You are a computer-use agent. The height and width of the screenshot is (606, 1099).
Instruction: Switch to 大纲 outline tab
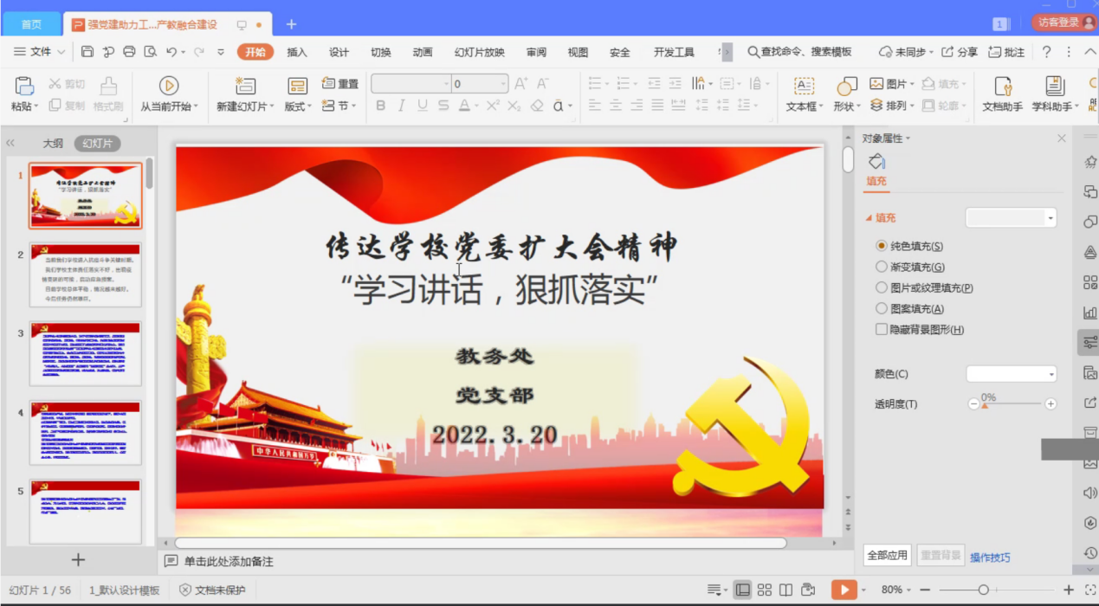pyautogui.click(x=53, y=144)
